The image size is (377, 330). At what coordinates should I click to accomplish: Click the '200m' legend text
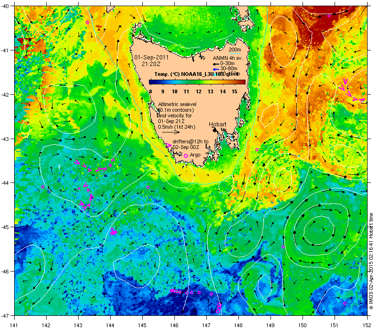point(235,50)
